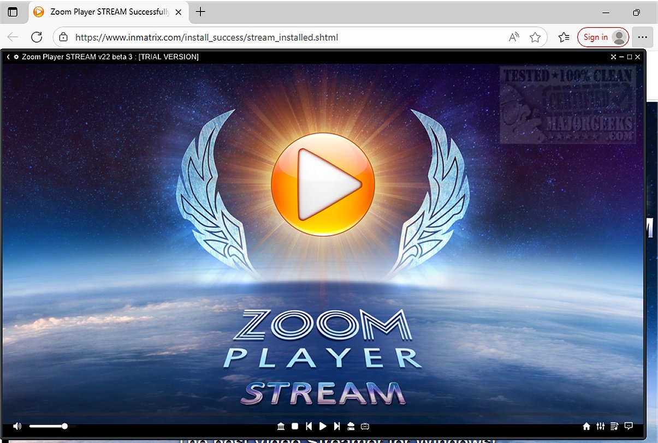Skip to the next track
Viewport: 658px width, 443px height.
point(337,426)
